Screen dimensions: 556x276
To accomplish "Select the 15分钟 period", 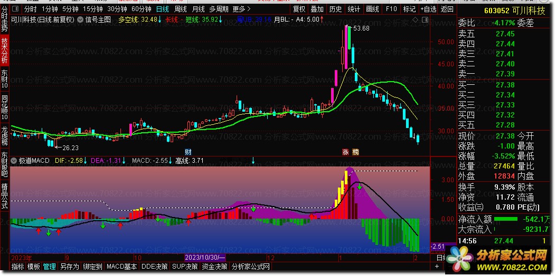I will [x=93, y=9].
